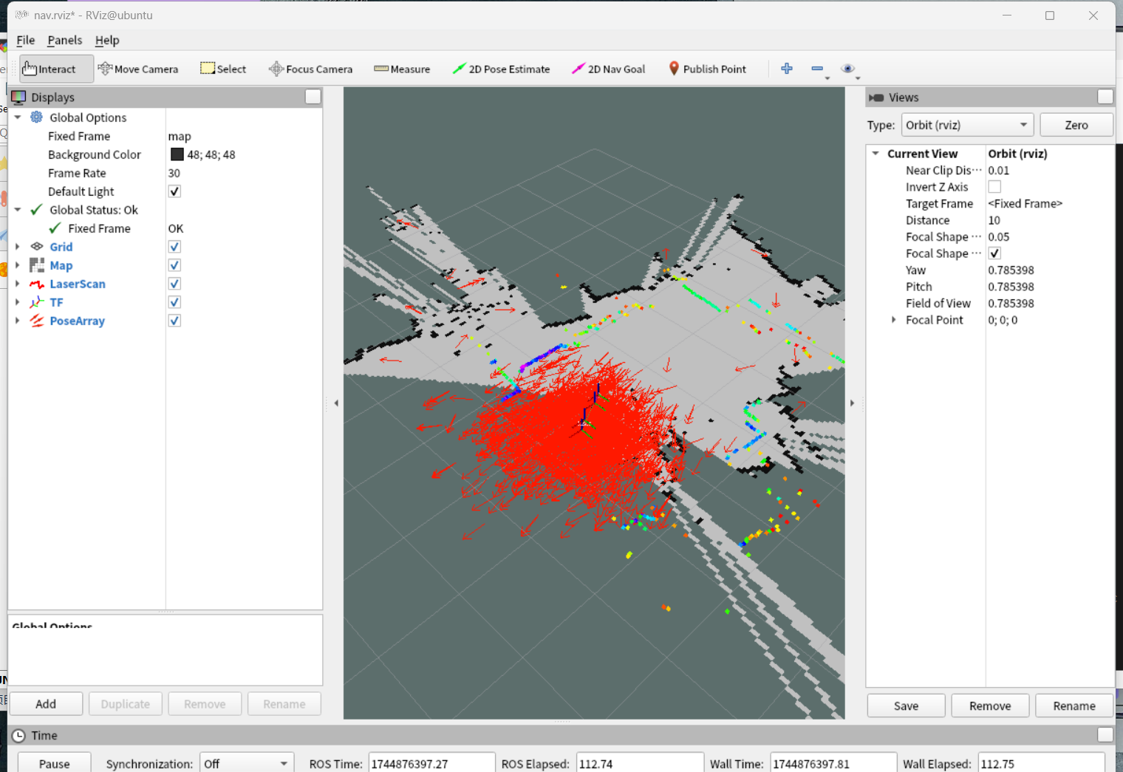Open the Panels menu
Viewport: 1123px width, 772px height.
[x=64, y=40]
